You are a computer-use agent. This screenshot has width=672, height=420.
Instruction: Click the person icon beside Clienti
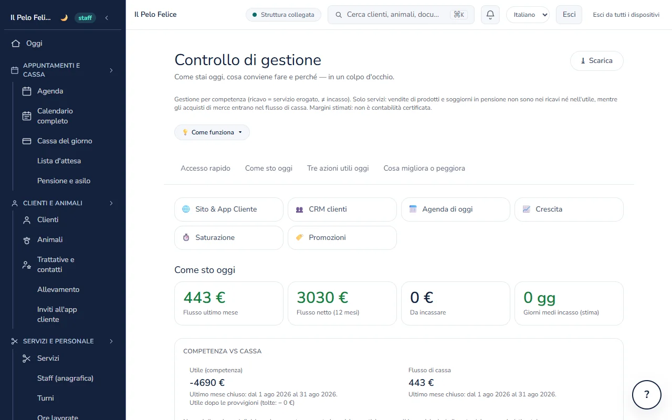pyautogui.click(x=27, y=220)
